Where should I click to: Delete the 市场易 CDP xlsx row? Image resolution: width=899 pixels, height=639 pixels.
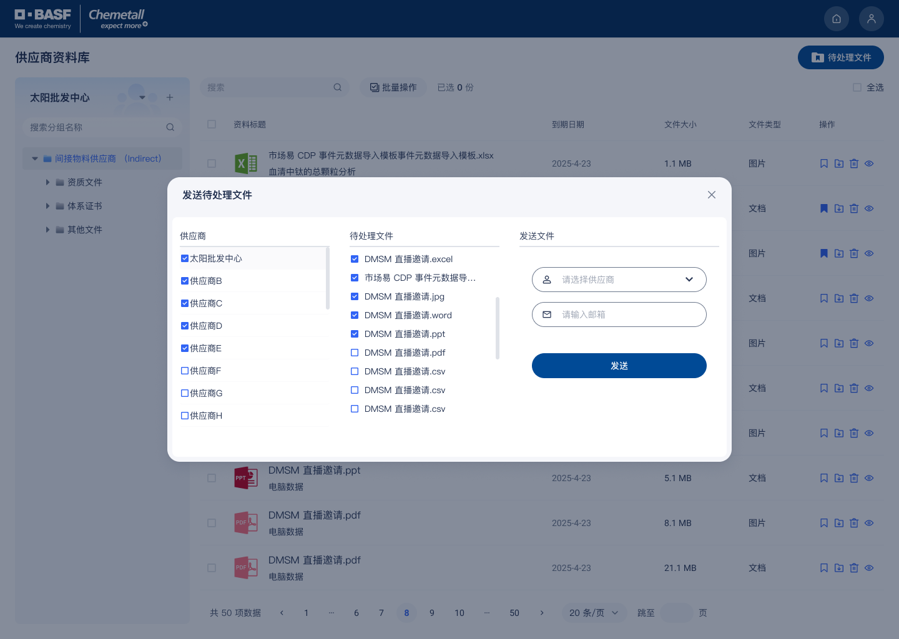click(x=854, y=163)
